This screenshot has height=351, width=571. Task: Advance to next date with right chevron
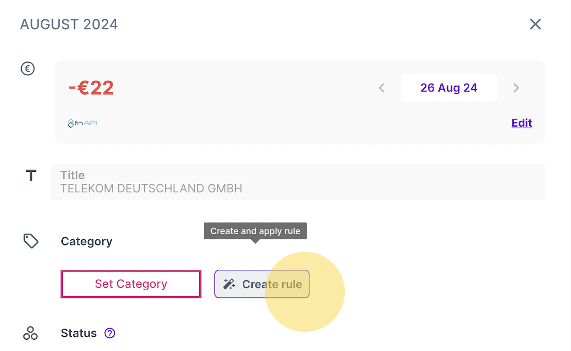click(x=516, y=88)
